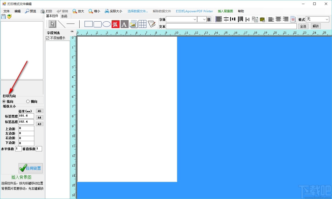Viewport: 332px width, 199px height.
Task: Select 纵向 portrait orientation
Action: [x=8, y=102]
